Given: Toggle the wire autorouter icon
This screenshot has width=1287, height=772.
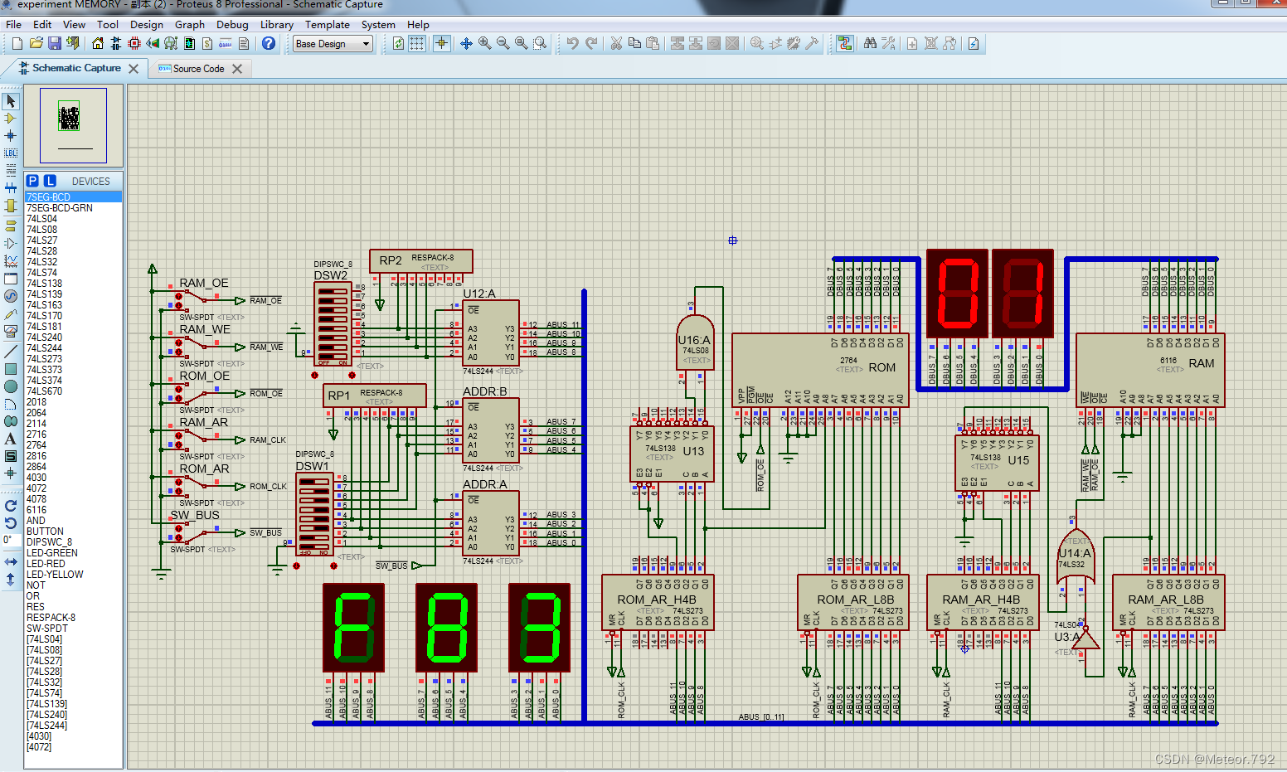Looking at the screenshot, I should 845,43.
